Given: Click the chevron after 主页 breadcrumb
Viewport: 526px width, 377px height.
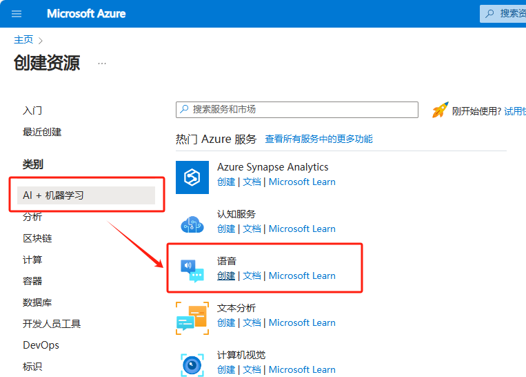Looking at the screenshot, I should pos(41,41).
